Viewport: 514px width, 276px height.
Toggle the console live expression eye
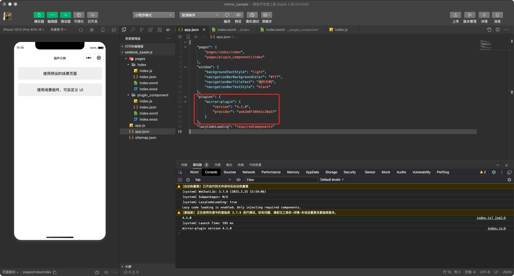(239, 180)
